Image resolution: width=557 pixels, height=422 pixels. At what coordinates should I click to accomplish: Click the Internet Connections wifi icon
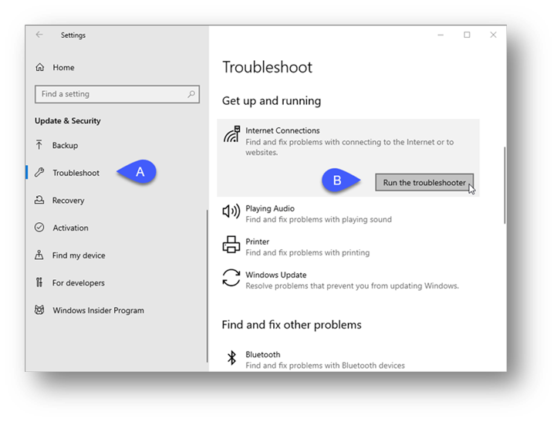pyautogui.click(x=231, y=134)
